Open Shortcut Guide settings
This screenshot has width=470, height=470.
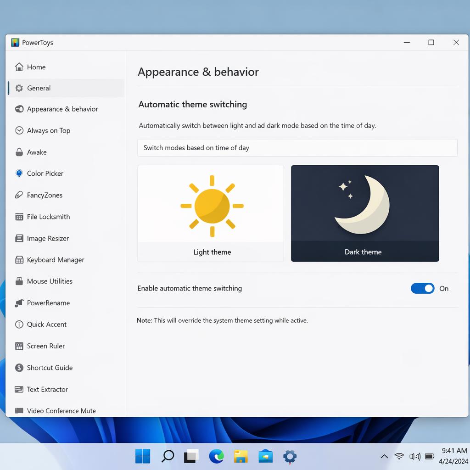[x=50, y=368]
